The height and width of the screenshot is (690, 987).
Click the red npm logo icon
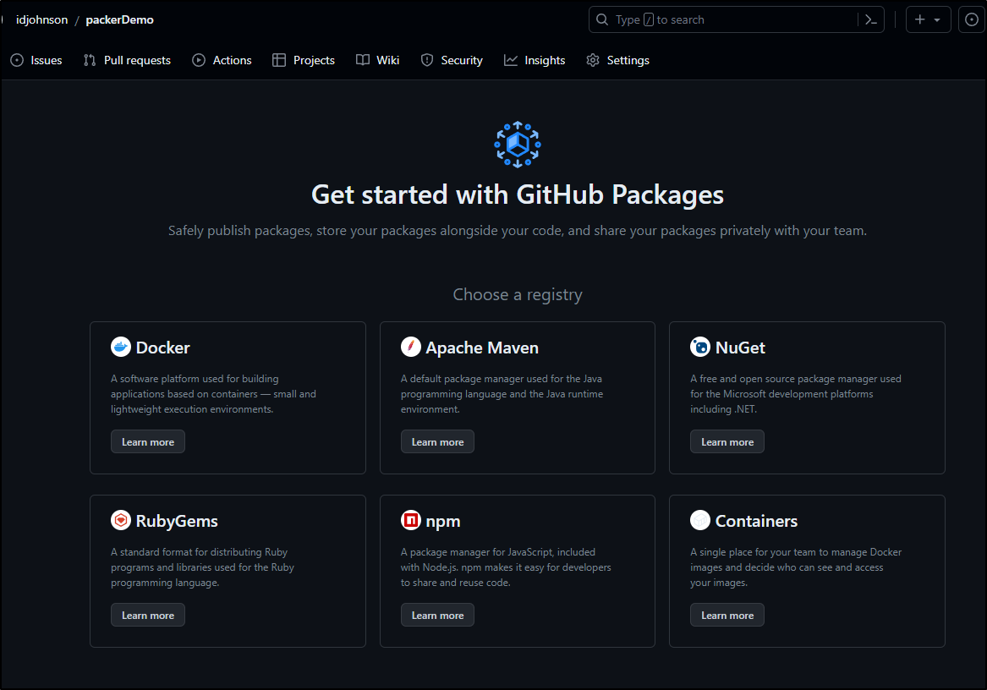coord(411,520)
